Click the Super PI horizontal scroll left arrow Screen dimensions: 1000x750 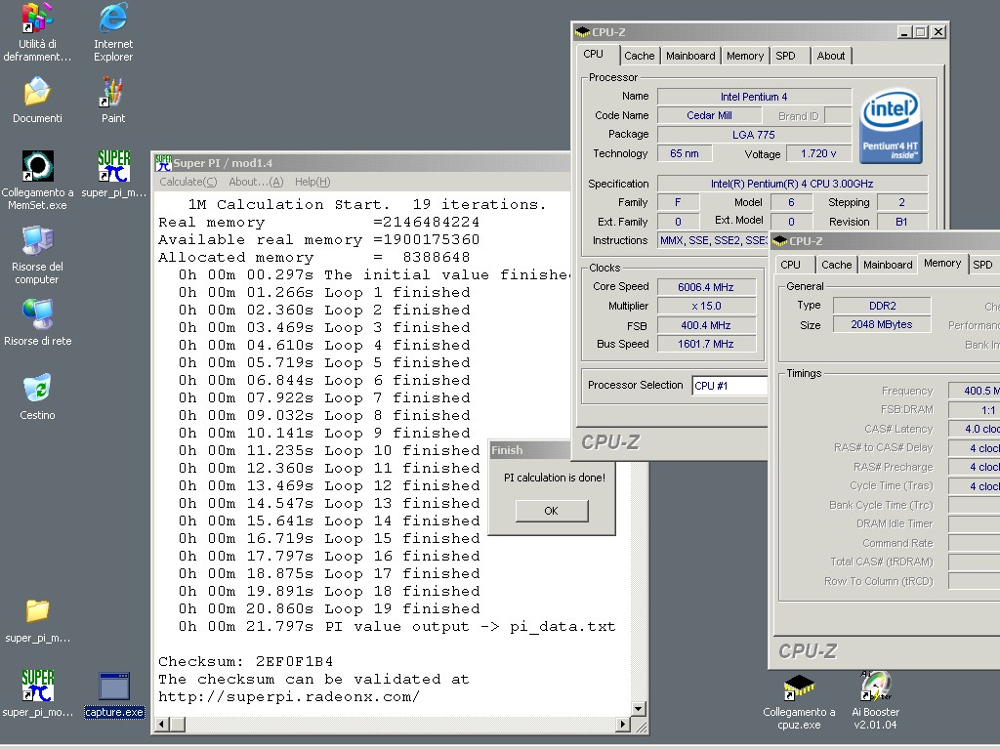163,724
